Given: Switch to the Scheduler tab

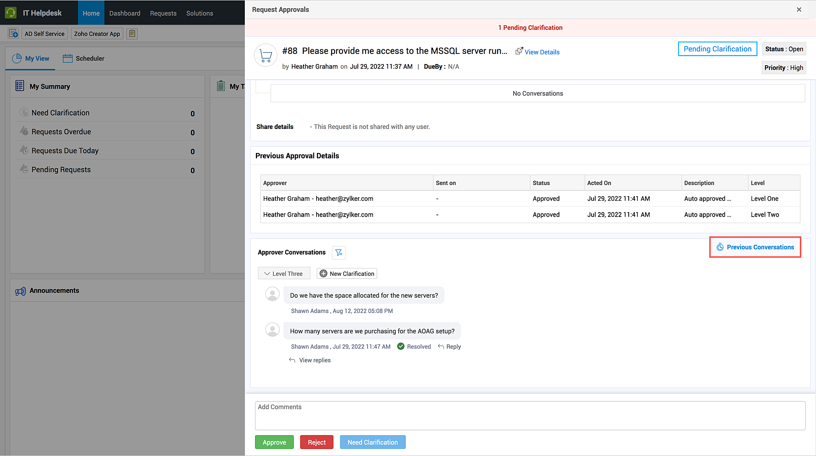Looking at the screenshot, I should 84,58.
